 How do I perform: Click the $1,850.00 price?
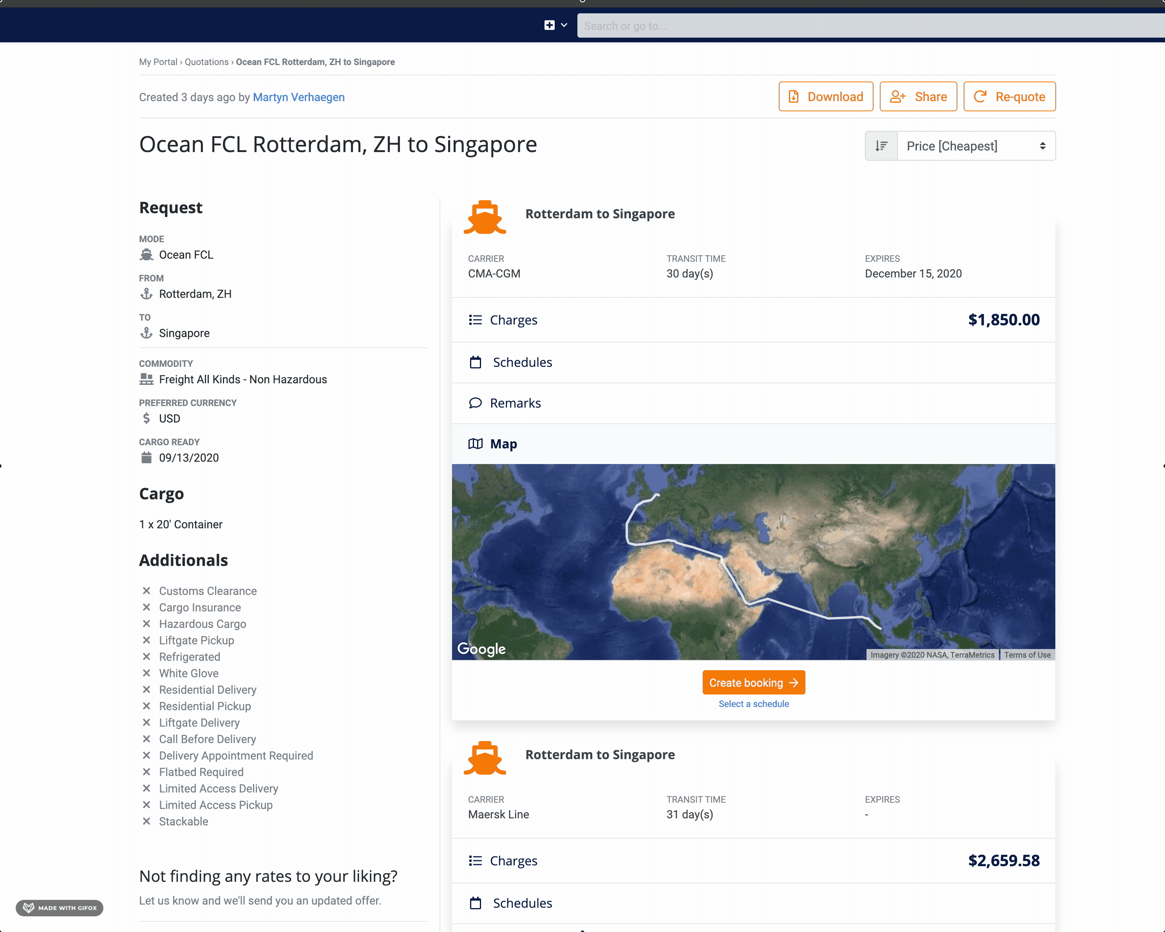[x=1004, y=319]
